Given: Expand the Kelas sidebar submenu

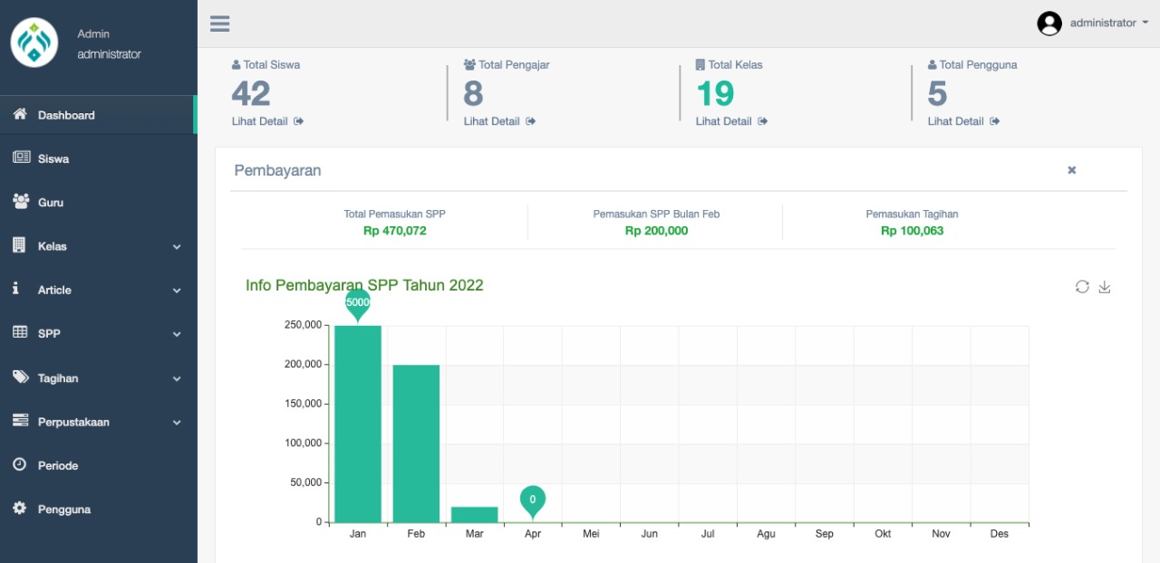Looking at the screenshot, I should [177, 247].
